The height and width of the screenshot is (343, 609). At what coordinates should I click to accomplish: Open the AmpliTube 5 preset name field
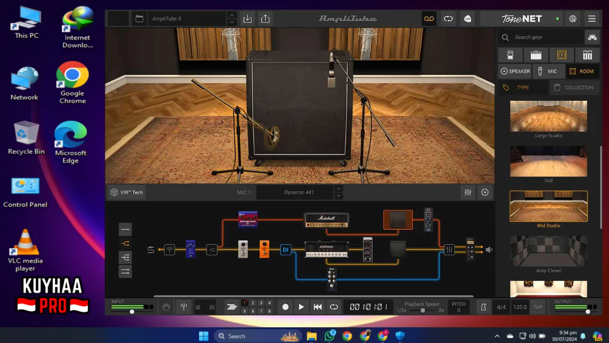(187, 19)
